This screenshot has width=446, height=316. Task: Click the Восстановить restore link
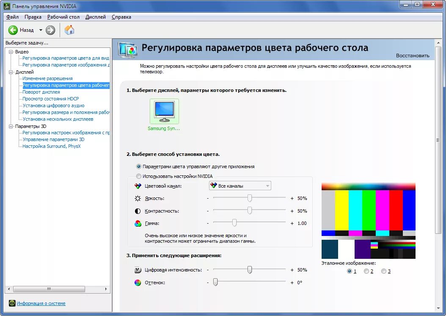pyautogui.click(x=413, y=55)
